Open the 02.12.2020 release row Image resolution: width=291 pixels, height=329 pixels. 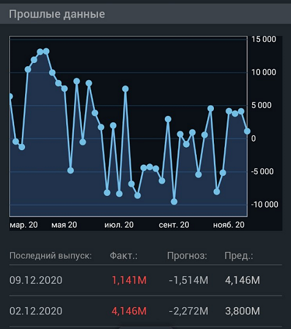point(145,311)
